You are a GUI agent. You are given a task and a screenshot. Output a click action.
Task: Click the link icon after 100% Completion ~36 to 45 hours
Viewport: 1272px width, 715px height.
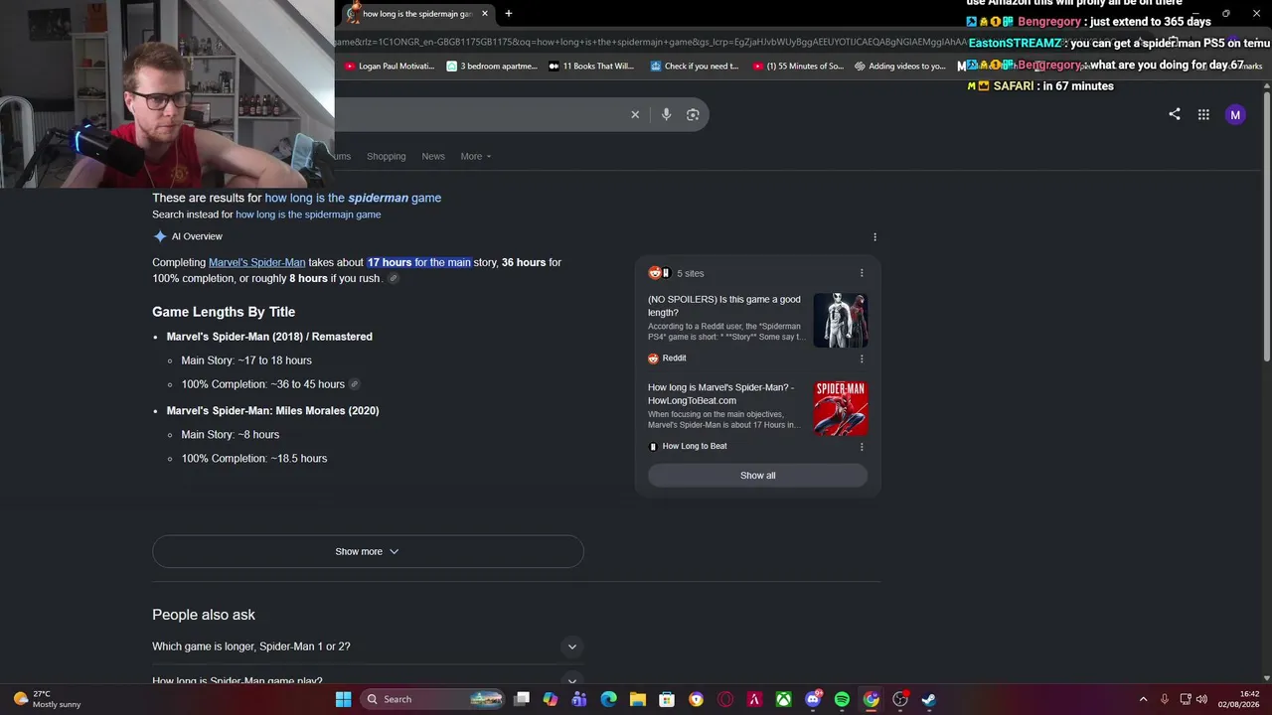tap(354, 384)
